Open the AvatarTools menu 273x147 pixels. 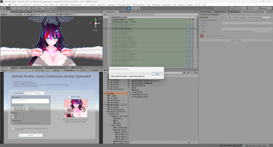[167, 4]
